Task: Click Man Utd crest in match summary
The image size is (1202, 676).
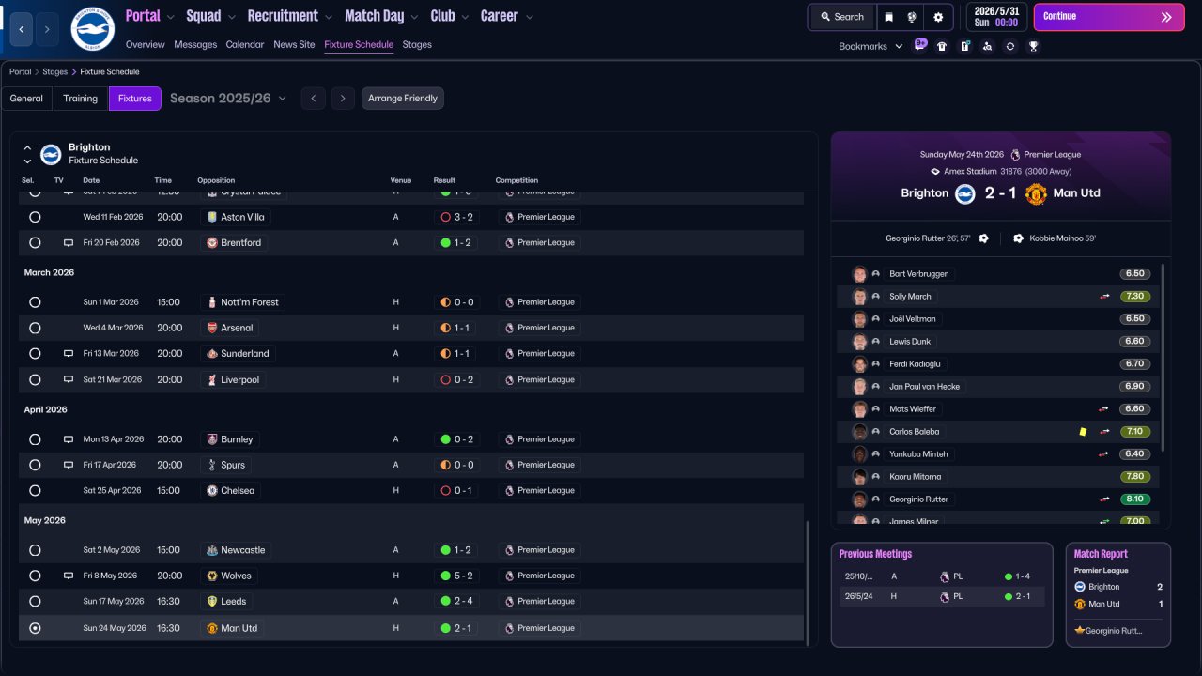Action: point(1036,193)
